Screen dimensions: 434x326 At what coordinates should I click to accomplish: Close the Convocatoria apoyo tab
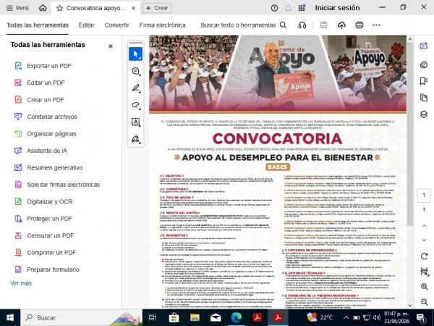point(133,8)
